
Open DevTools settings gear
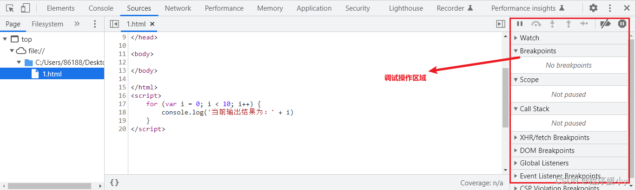point(594,8)
